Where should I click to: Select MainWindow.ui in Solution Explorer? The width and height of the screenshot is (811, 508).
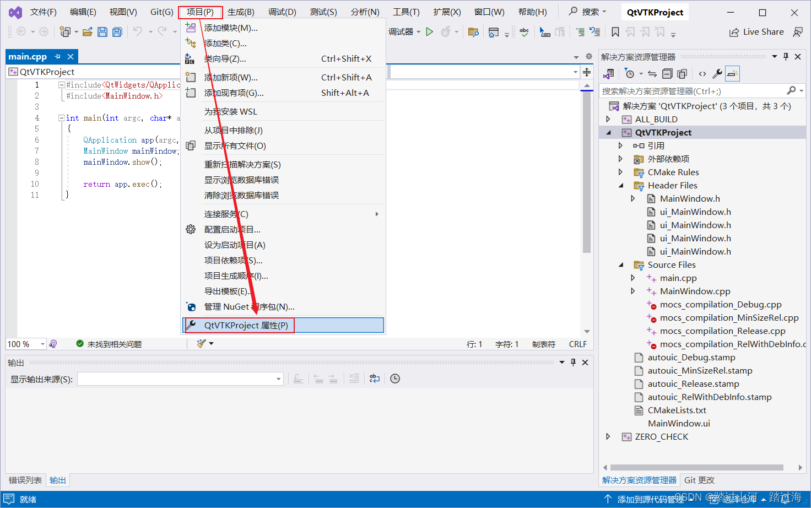679,424
